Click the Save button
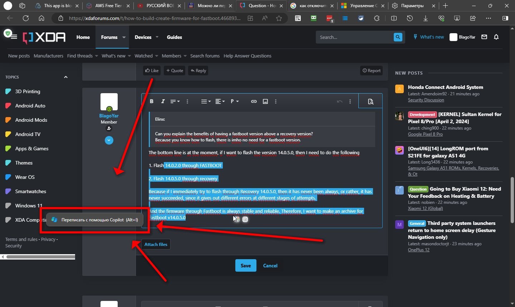 [x=246, y=266]
